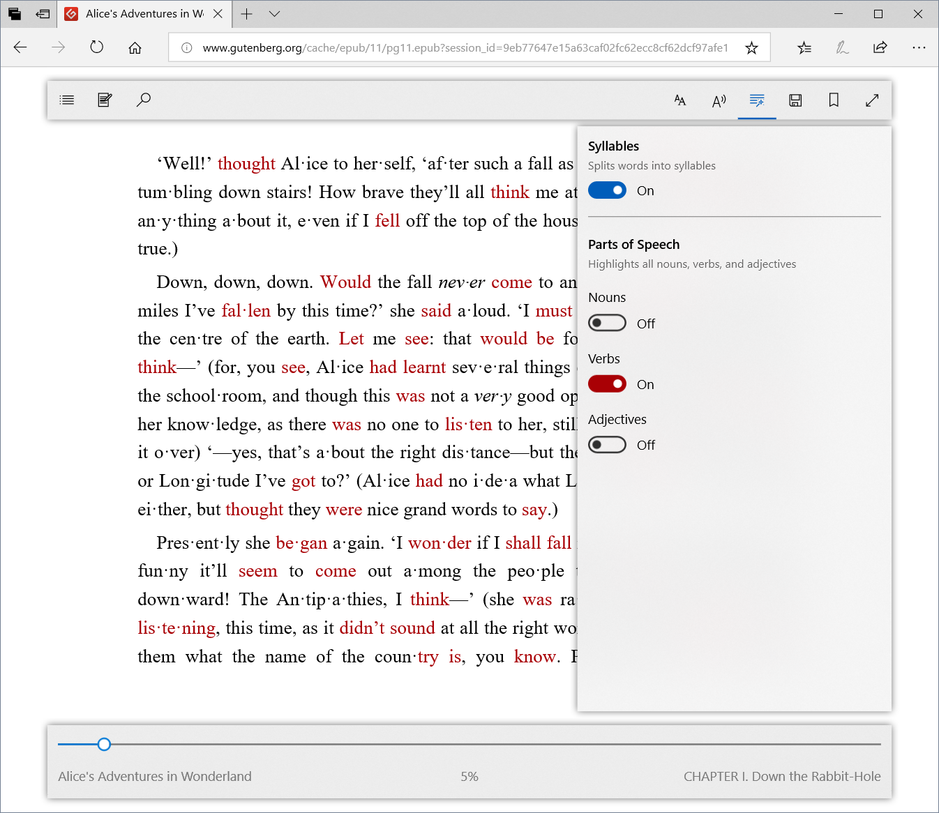Enter full screen reading mode

coord(872,100)
